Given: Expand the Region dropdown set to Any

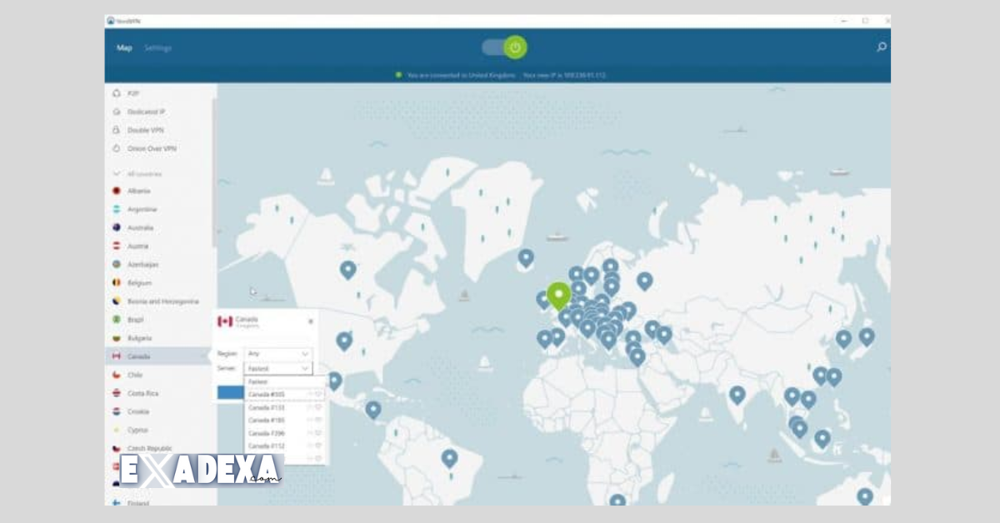Looking at the screenshot, I should tap(278, 353).
